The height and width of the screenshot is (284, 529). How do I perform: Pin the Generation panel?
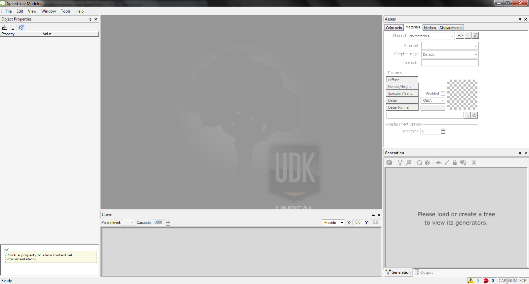point(520,153)
